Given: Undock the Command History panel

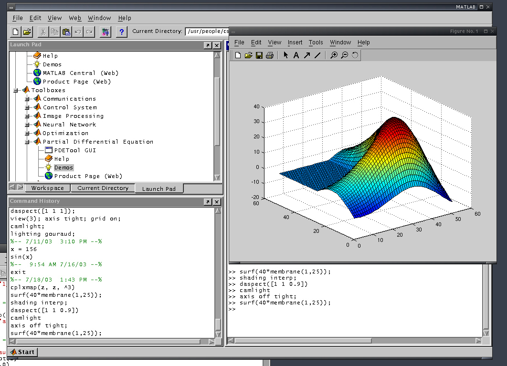Looking at the screenshot, I should tap(208, 202).
